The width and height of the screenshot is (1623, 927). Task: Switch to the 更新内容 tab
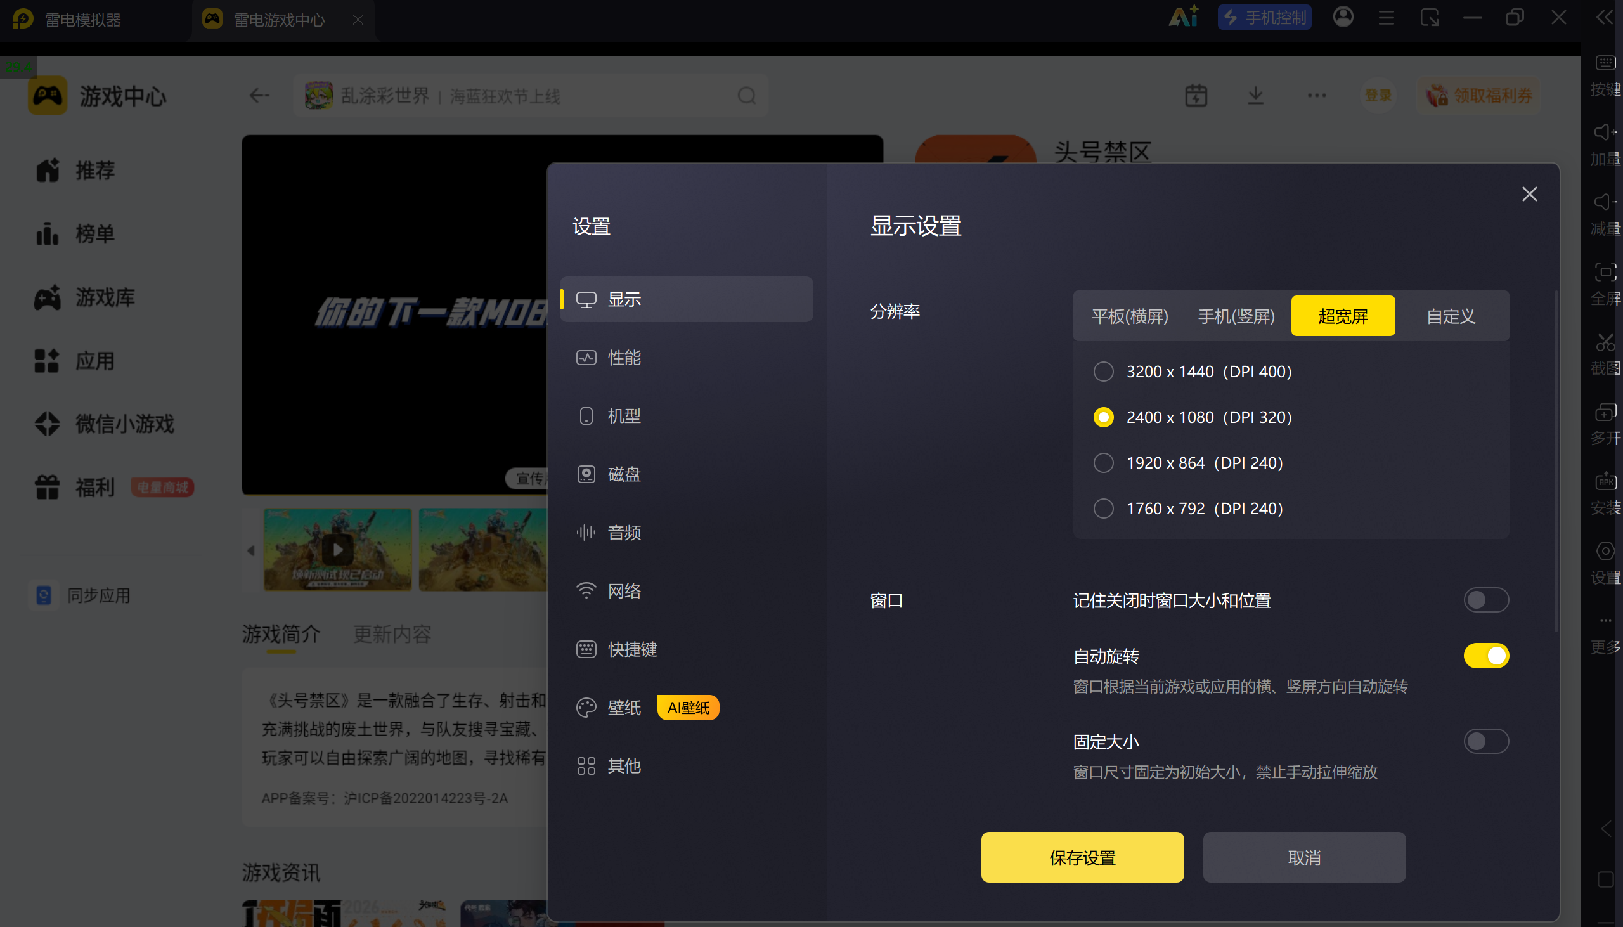392,634
